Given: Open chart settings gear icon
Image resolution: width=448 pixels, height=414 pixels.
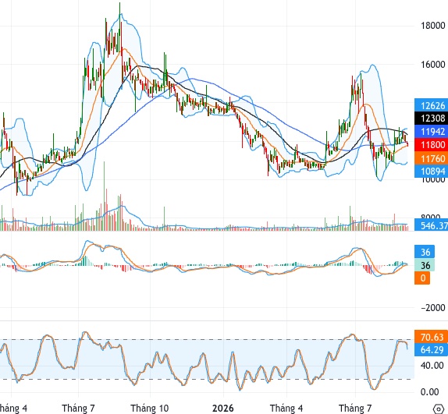Looking at the screenshot, I should click(439, 409).
